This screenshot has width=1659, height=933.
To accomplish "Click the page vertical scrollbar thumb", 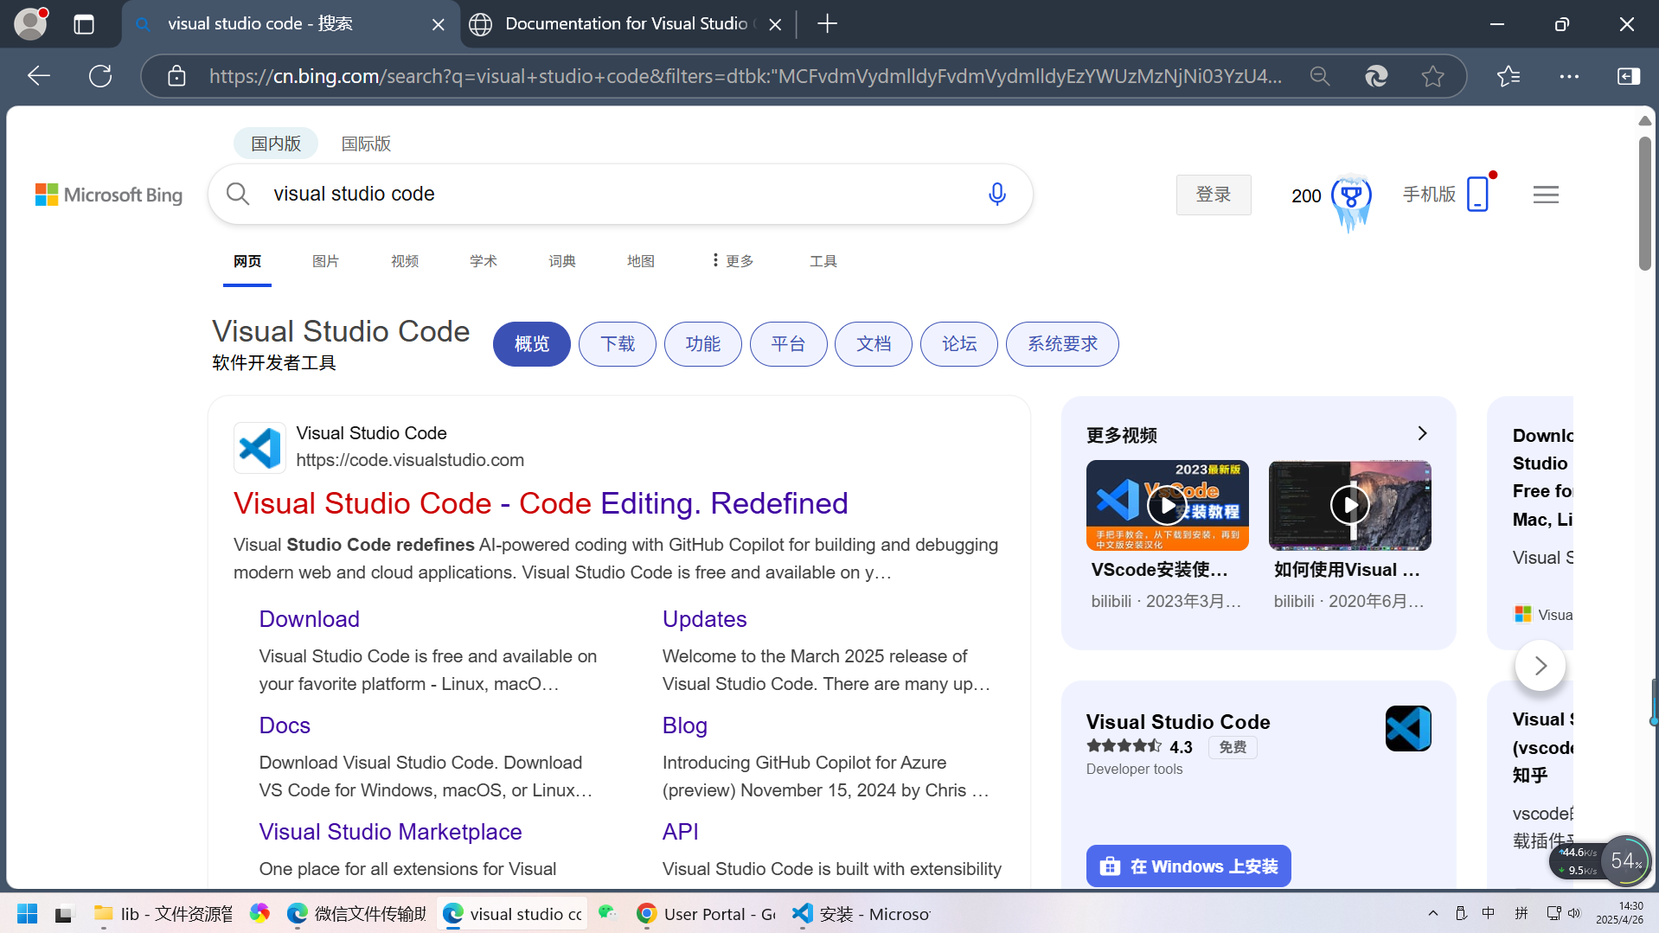I will pos(1645,203).
